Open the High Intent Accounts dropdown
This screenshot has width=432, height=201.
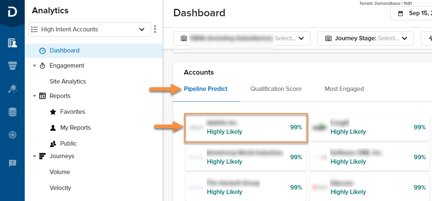tap(90, 29)
